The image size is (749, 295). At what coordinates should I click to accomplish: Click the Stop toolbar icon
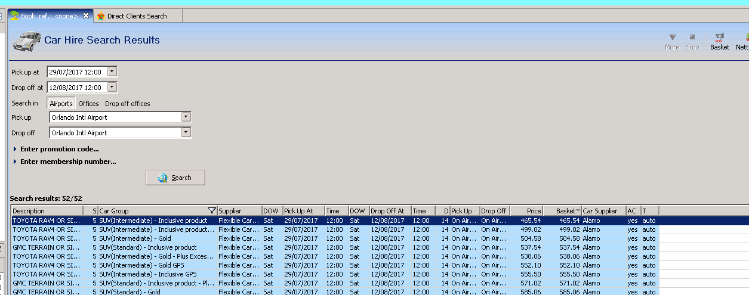tap(692, 41)
